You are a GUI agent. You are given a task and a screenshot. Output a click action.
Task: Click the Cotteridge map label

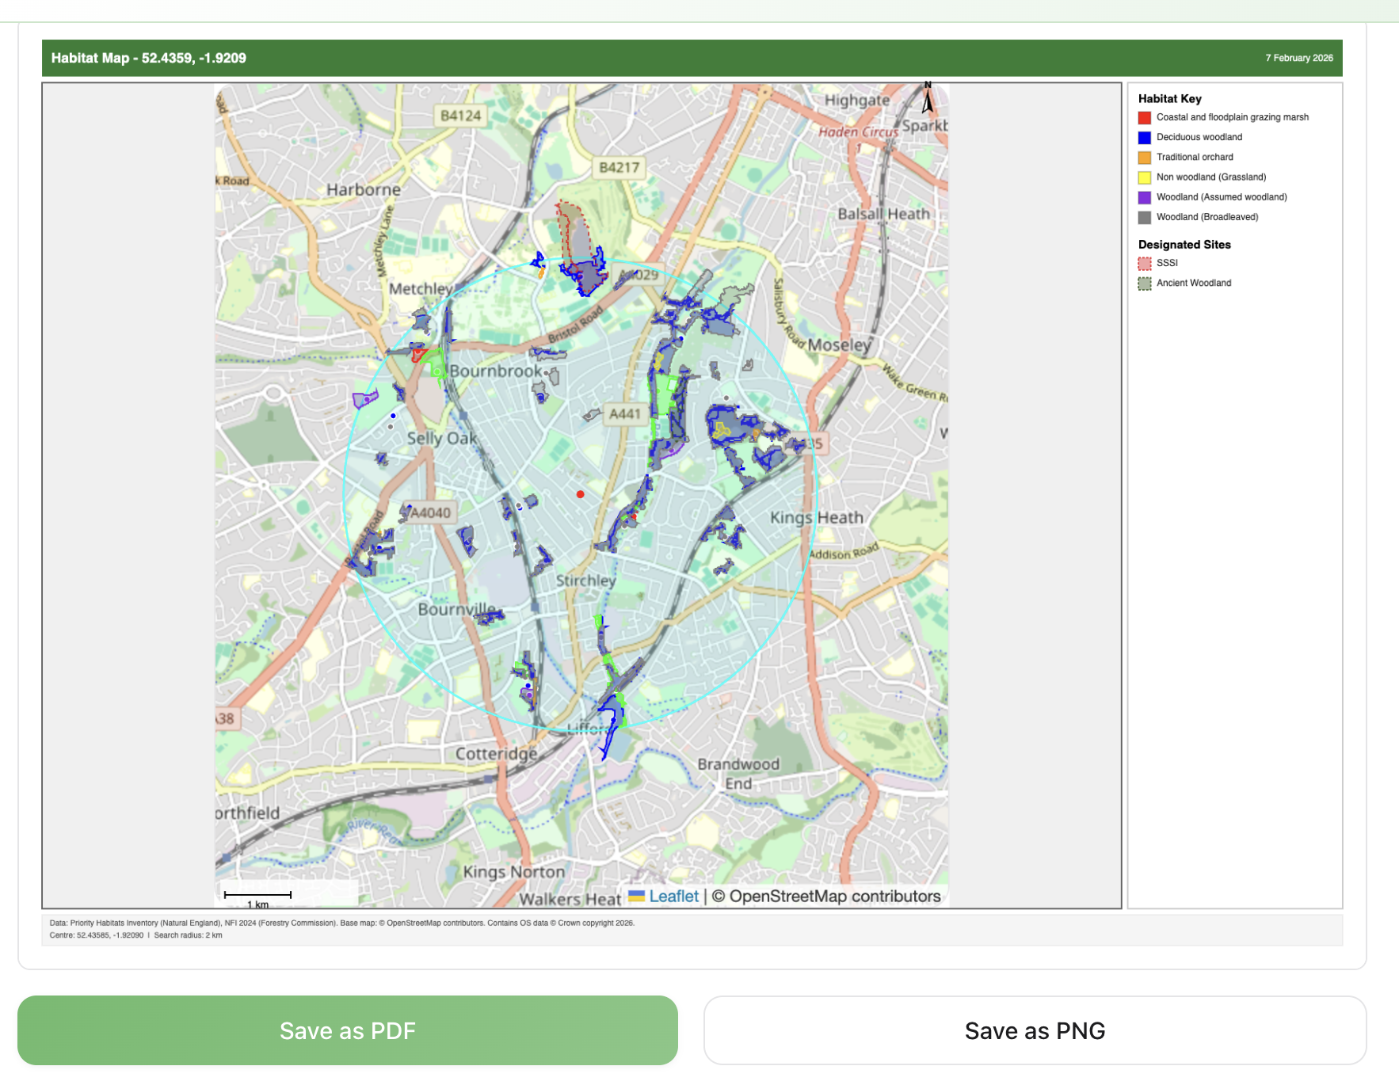[x=496, y=753]
